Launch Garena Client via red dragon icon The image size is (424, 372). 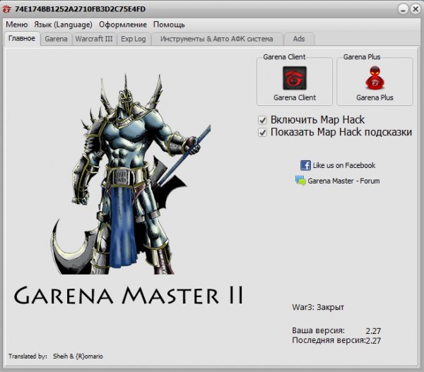click(295, 78)
